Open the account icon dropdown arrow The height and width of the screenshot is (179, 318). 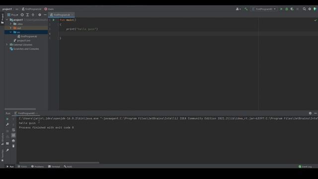pyautogui.click(x=240, y=9)
